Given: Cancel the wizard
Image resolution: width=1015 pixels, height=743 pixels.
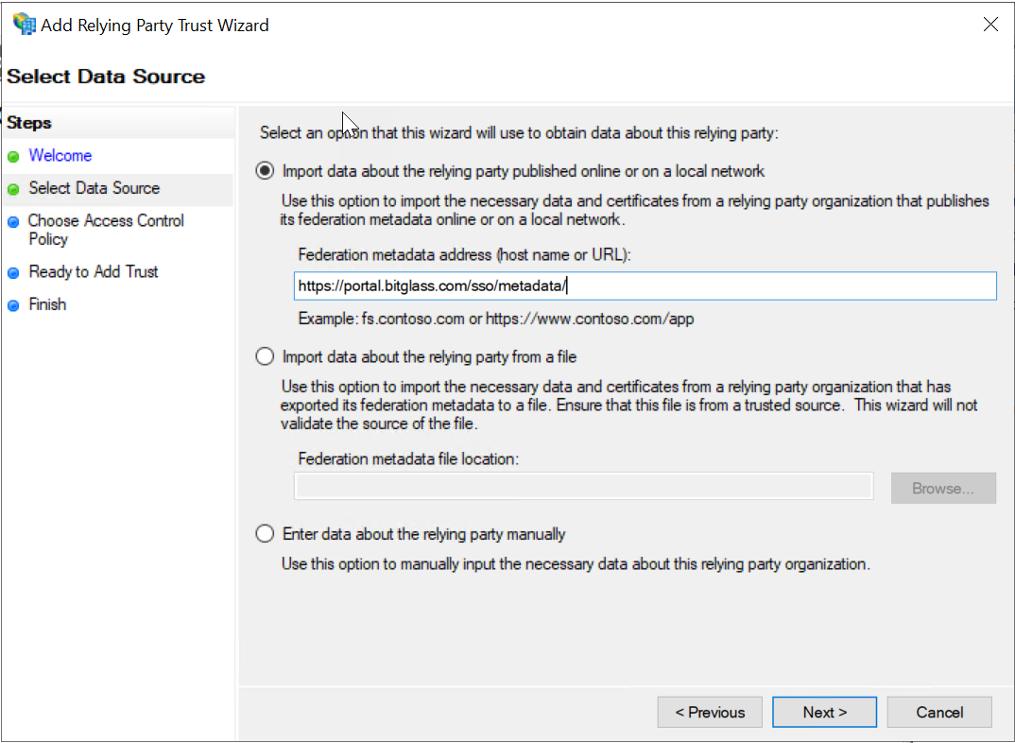Looking at the screenshot, I should click(939, 712).
